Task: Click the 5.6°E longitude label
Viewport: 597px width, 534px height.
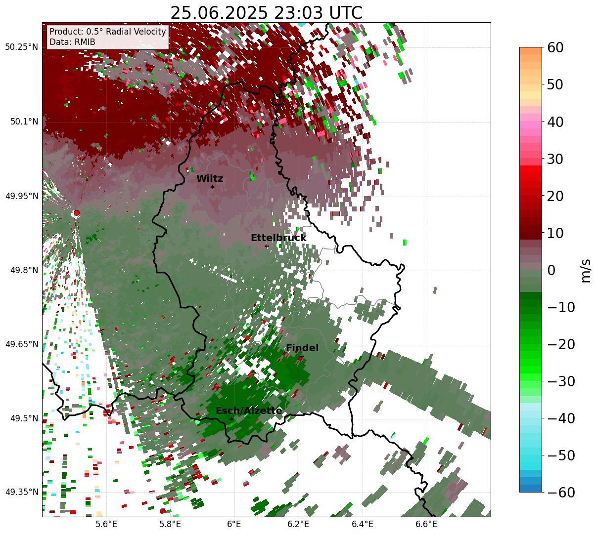Action: pyautogui.click(x=106, y=524)
